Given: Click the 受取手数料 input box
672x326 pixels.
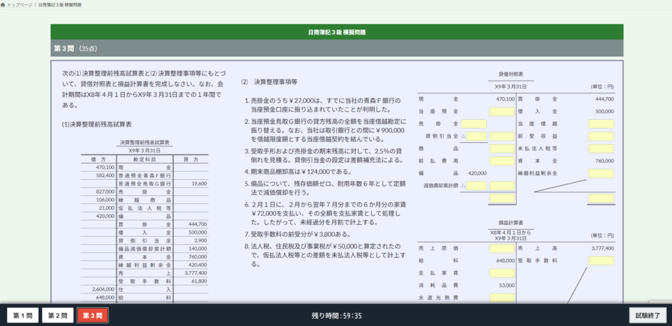Looking at the screenshot, I should tap(601, 261).
